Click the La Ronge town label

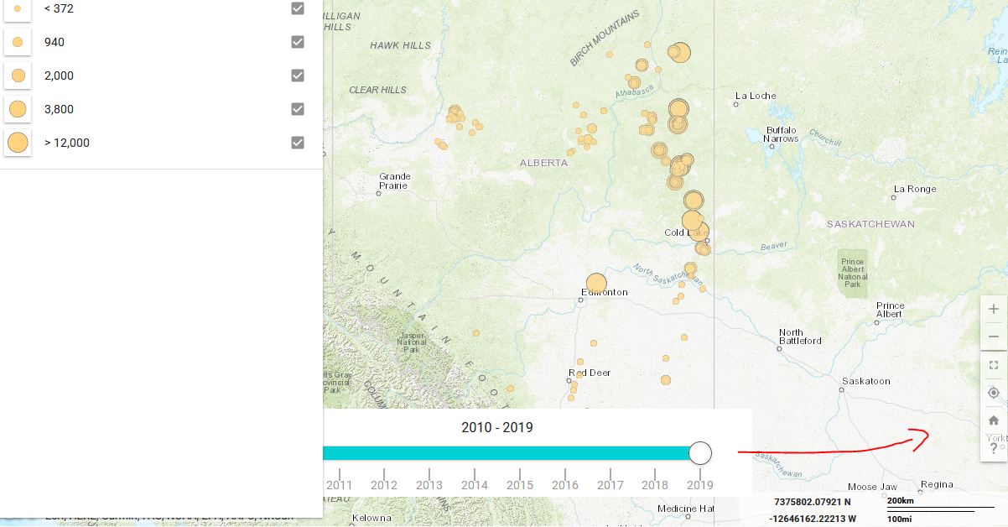click(915, 189)
